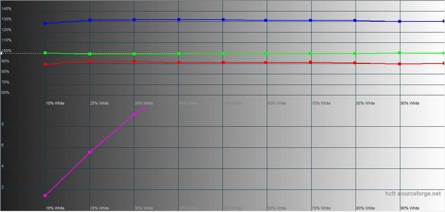445x212 pixels.
Task: Click the blue data point at 10% White
Action: [45, 24]
